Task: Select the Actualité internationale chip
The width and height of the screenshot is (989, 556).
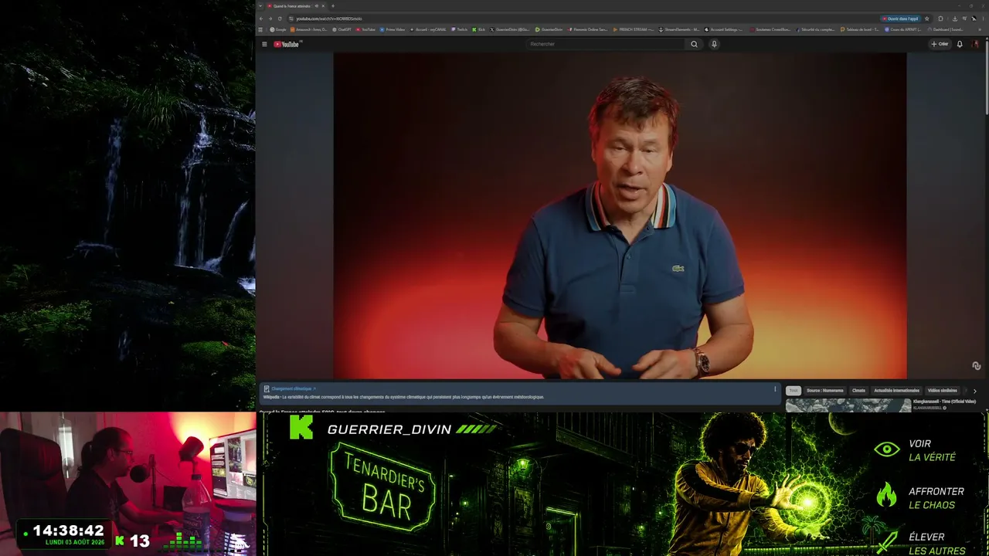Action: 896,391
